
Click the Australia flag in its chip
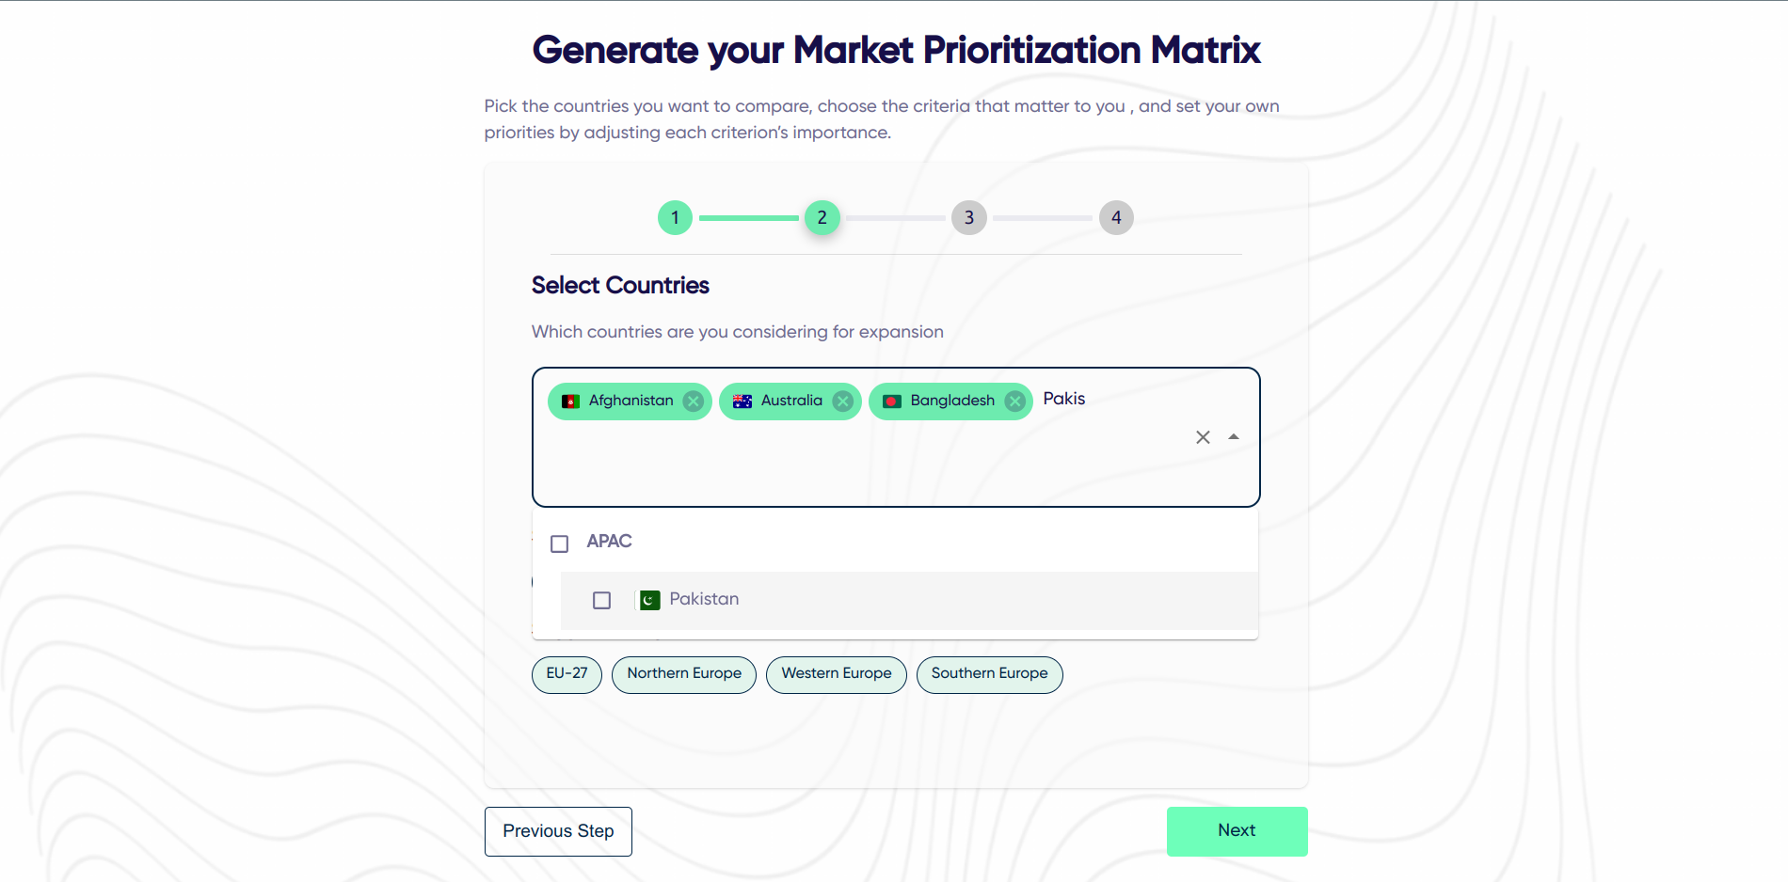742,402
